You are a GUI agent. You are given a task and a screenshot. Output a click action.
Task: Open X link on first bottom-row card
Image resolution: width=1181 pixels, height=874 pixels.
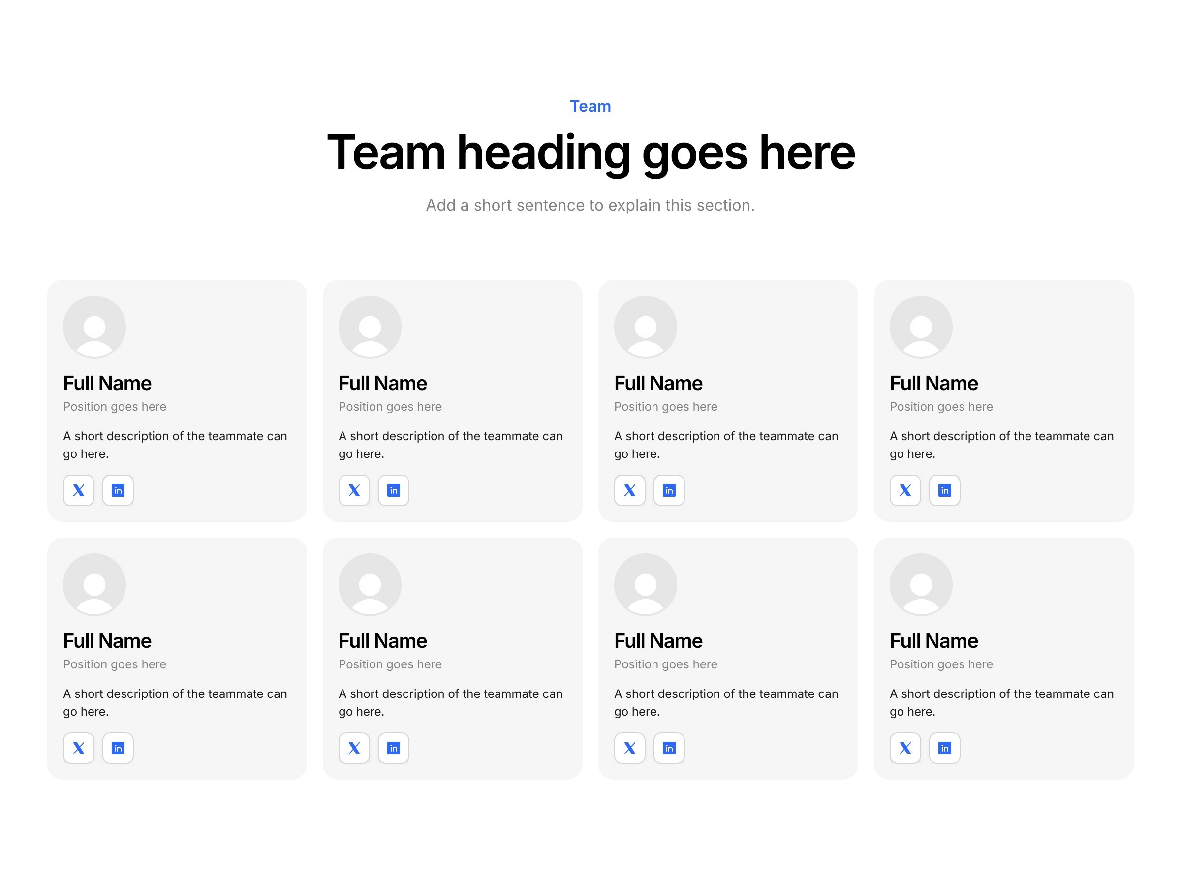point(78,748)
